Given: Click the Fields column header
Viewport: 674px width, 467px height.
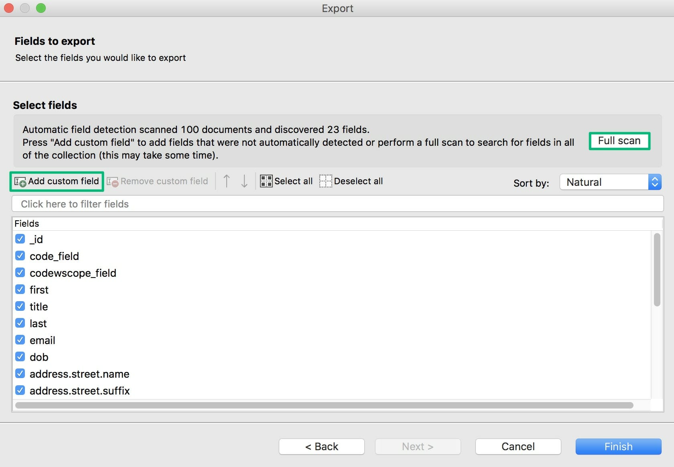Looking at the screenshot, I should [x=27, y=223].
